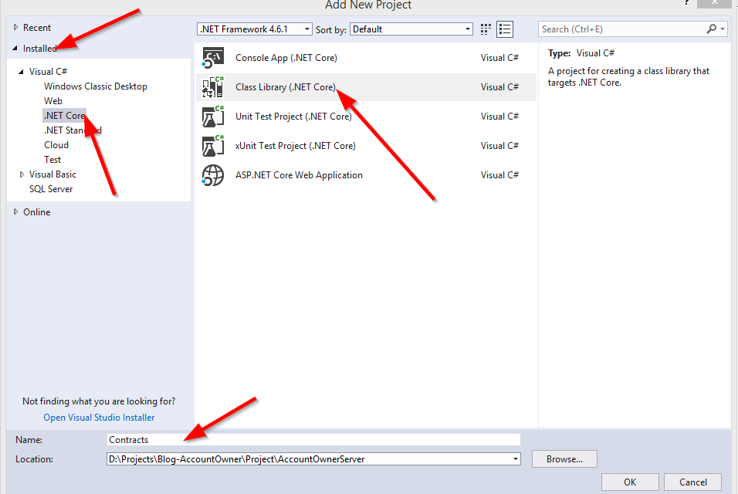Select ASP.NET Core Web Application globe icon
Screen dimensions: 738x494
pos(212,175)
